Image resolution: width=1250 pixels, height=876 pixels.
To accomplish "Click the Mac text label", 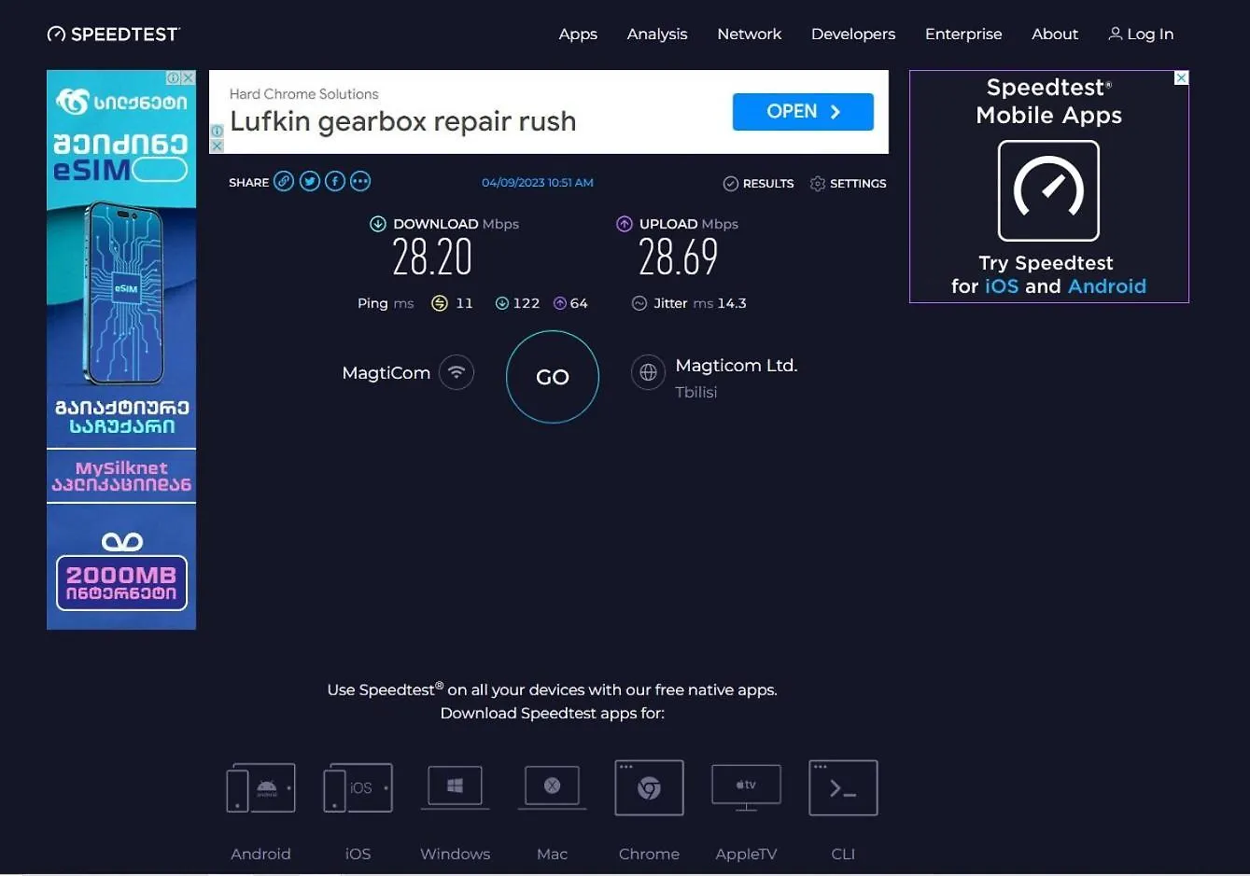I will click(552, 854).
